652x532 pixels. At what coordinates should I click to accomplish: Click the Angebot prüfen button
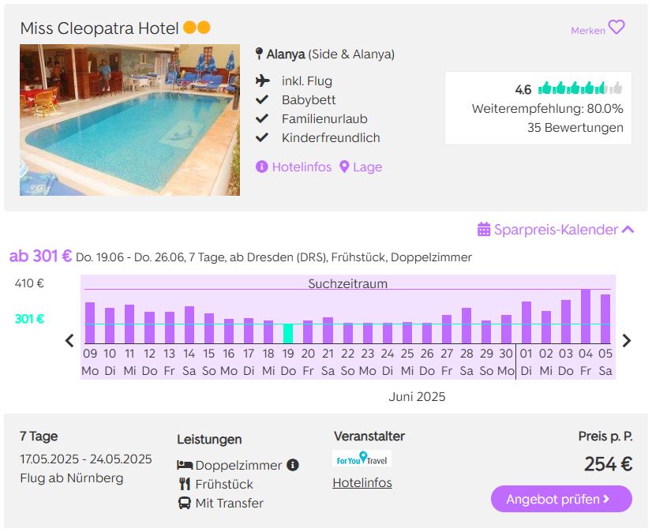coord(561,499)
